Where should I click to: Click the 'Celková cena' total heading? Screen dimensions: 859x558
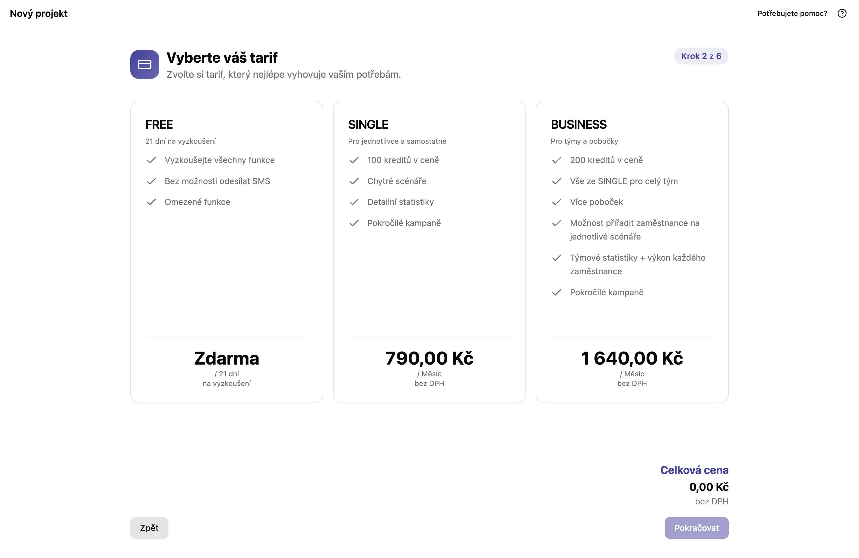tap(694, 470)
